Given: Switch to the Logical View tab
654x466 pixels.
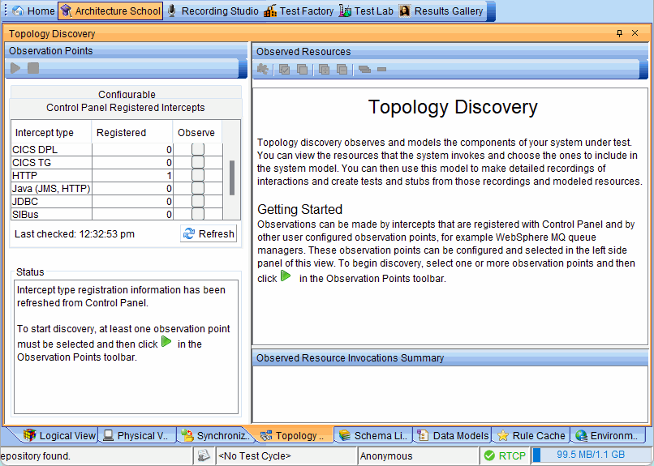Looking at the screenshot, I should click(59, 435).
